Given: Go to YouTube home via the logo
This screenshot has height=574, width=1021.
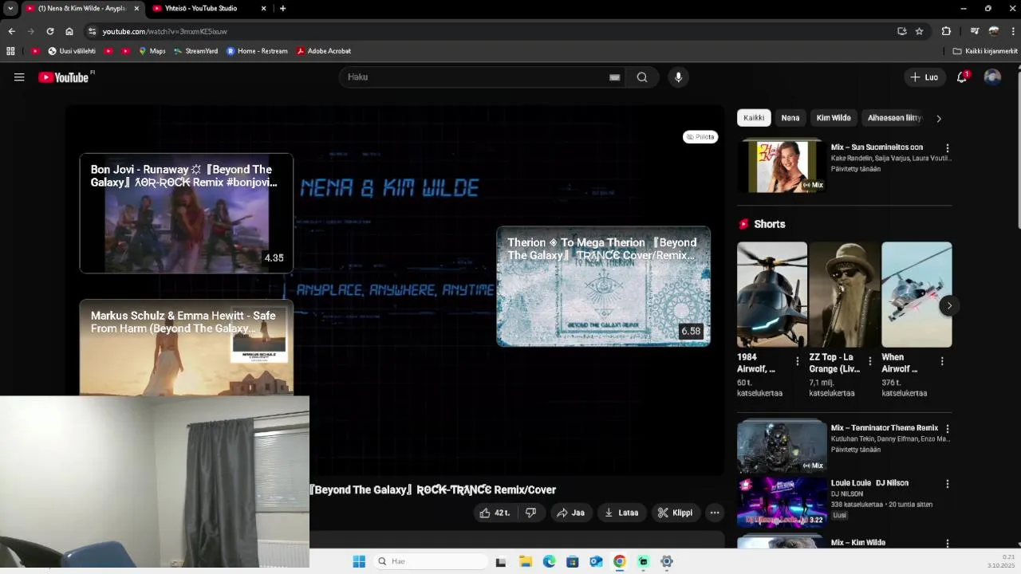Looking at the screenshot, I should (64, 77).
